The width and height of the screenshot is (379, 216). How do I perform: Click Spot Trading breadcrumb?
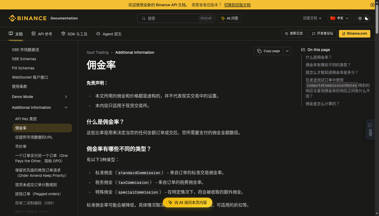(x=97, y=52)
